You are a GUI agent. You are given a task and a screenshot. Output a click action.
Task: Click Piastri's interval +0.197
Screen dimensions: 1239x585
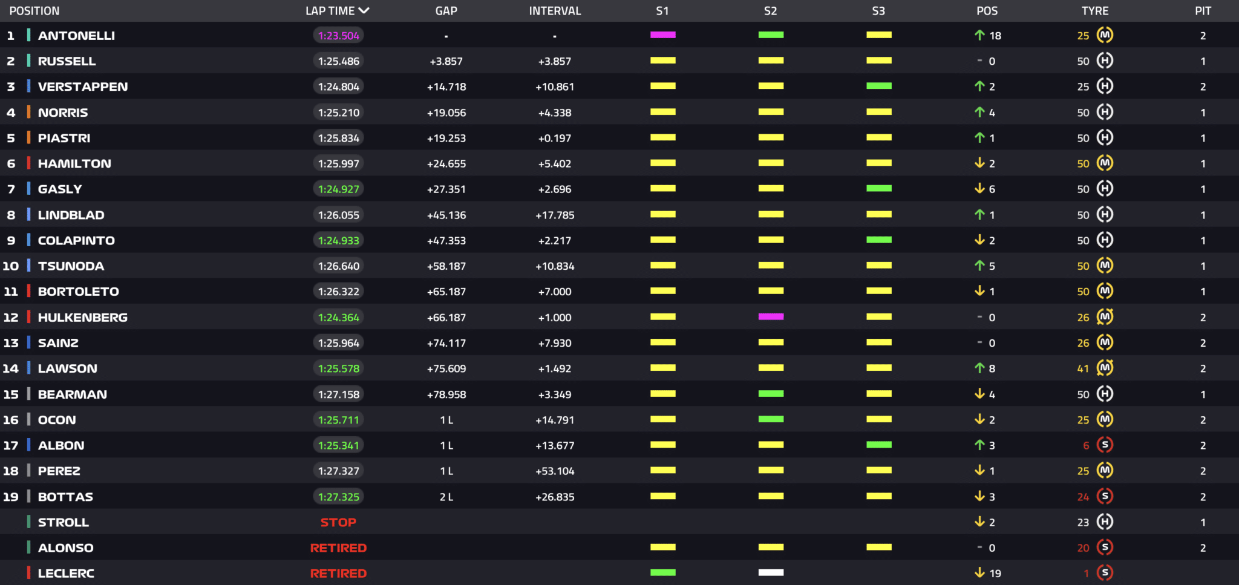554,138
